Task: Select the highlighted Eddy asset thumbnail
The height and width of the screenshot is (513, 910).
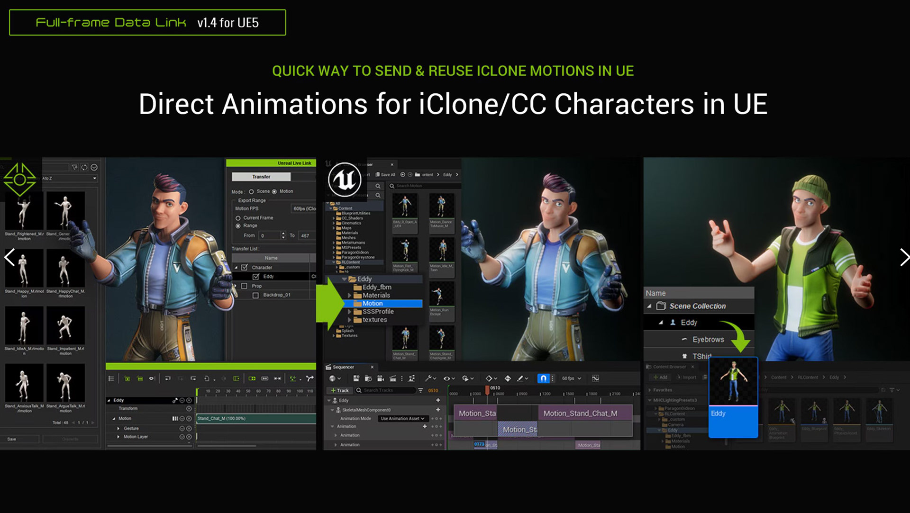Action: (733, 397)
